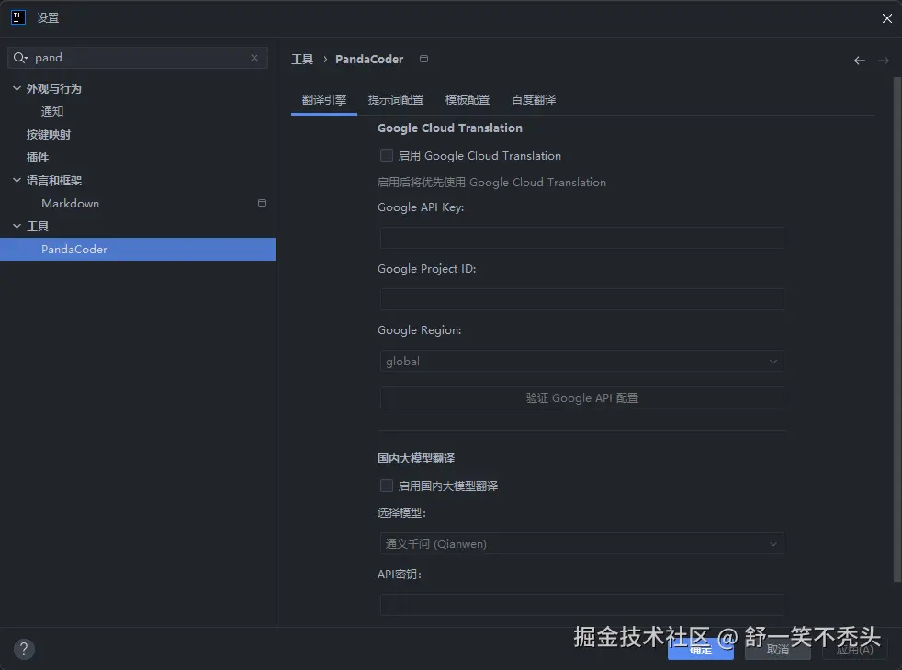Click project-level icon on Markdown row
The image size is (902, 670).
263,203
